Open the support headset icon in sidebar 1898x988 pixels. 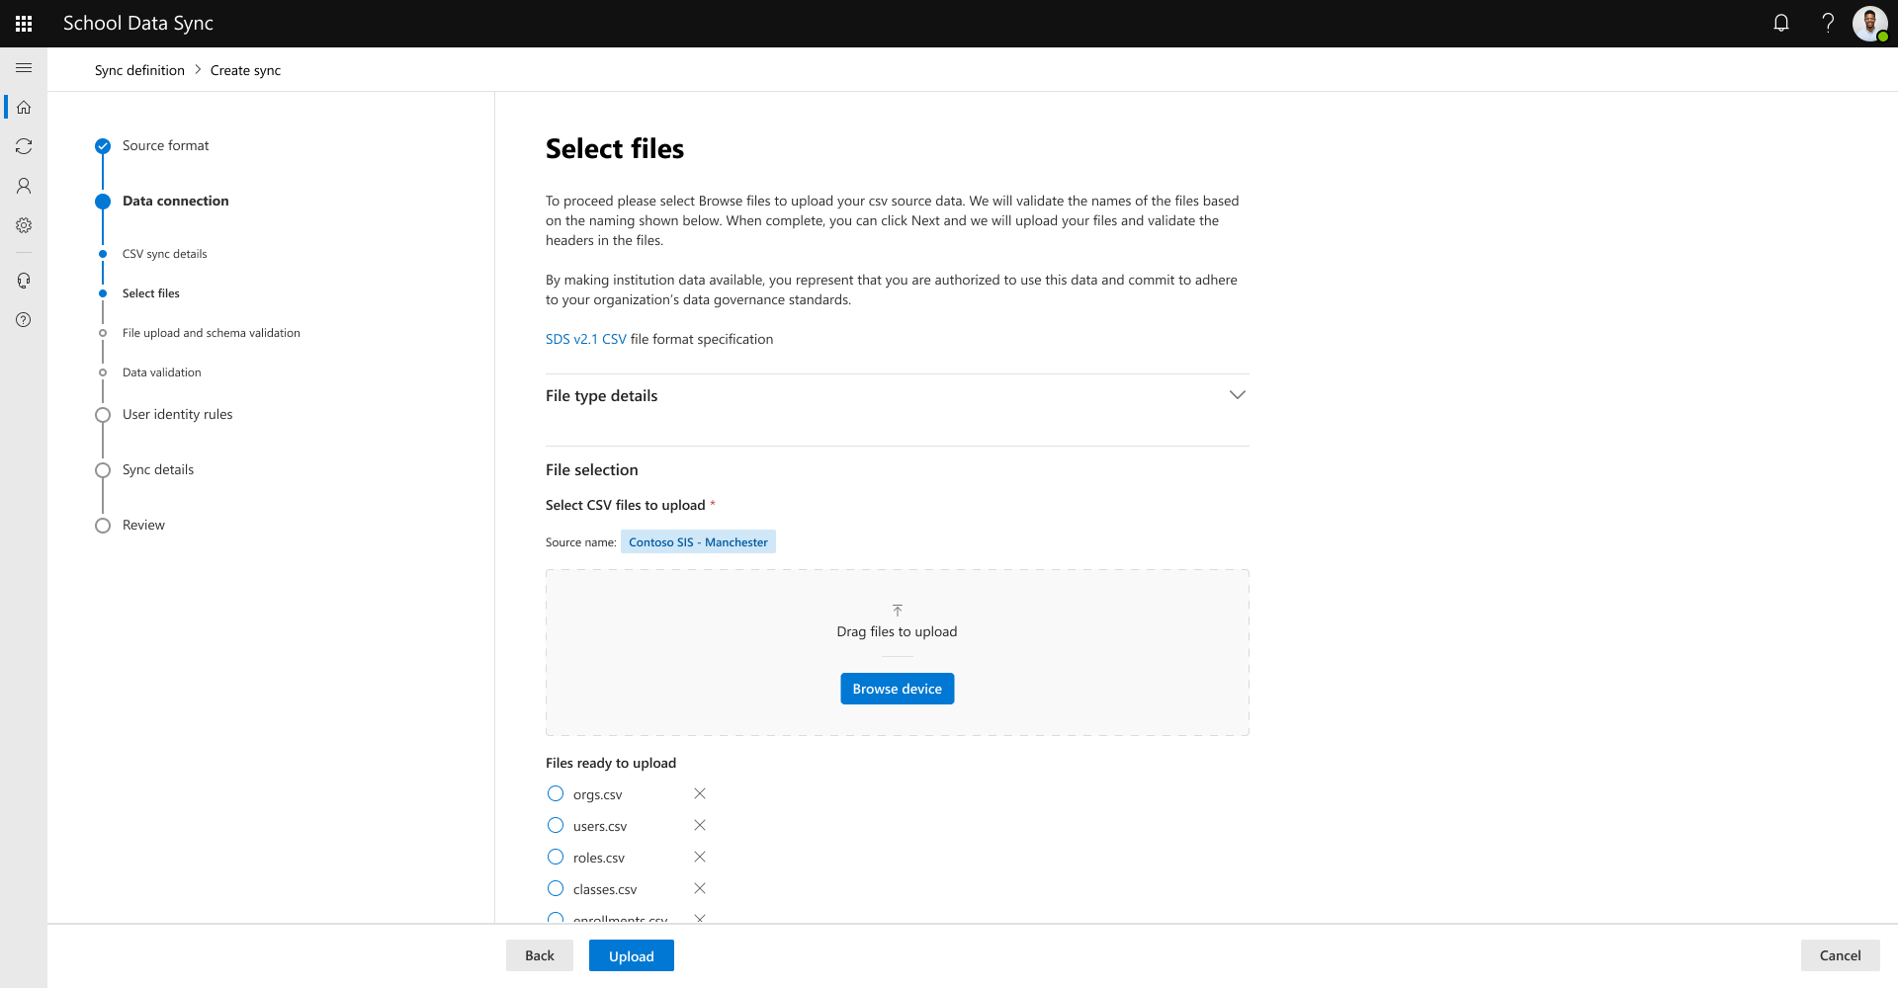(24, 281)
